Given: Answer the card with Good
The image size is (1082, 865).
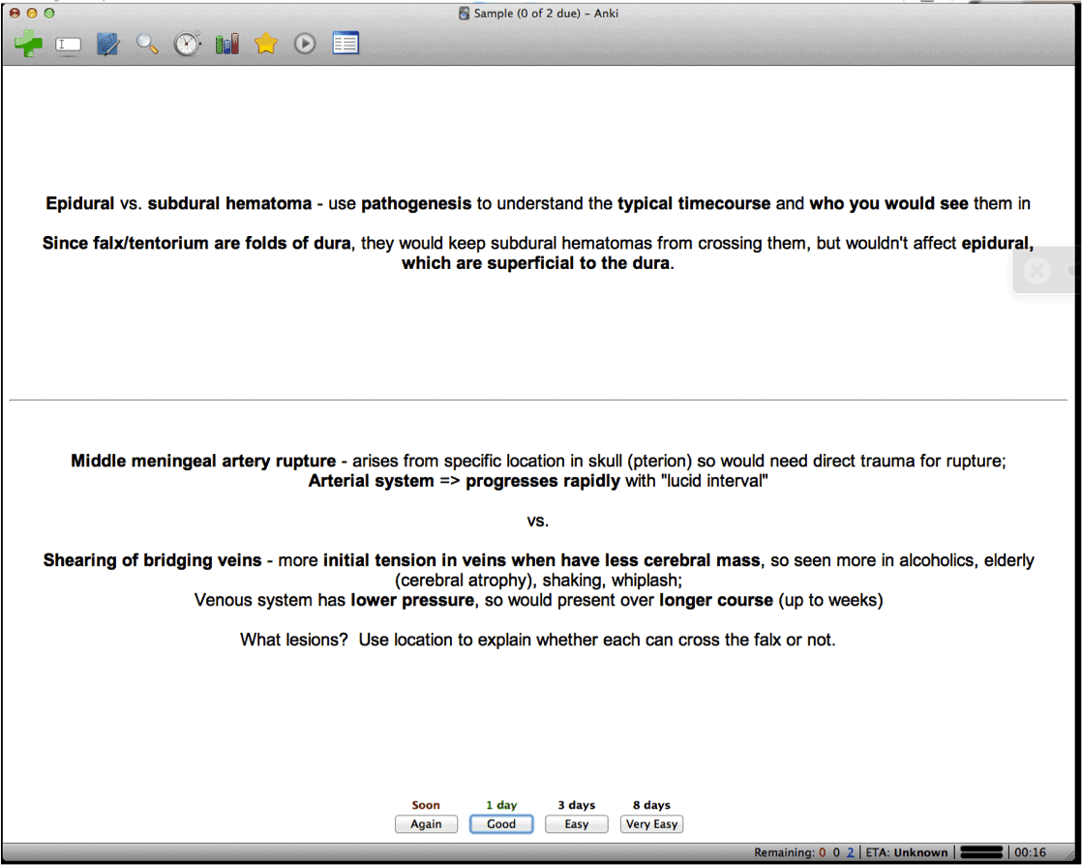Looking at the screenshot, I should point(500,823).
